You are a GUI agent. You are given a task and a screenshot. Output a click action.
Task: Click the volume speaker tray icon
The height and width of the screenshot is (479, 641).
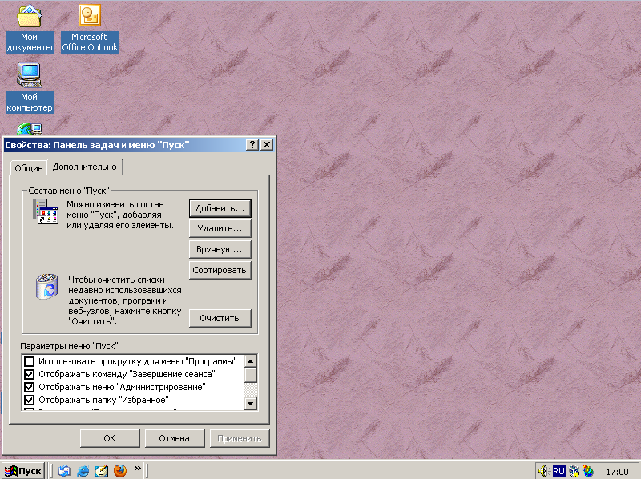[x=543, y=470]
